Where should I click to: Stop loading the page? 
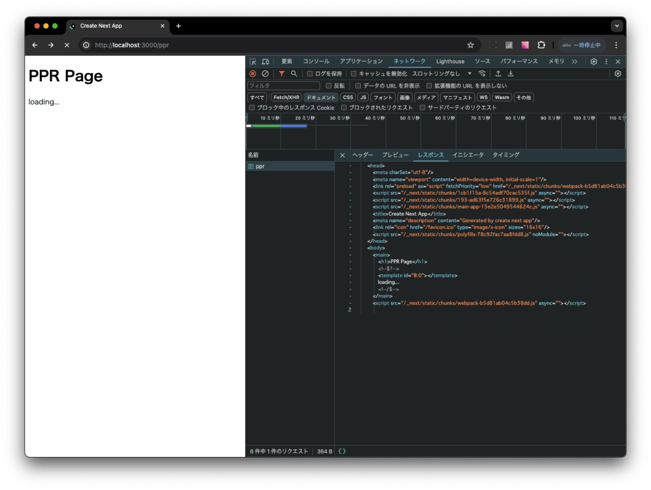67,45
